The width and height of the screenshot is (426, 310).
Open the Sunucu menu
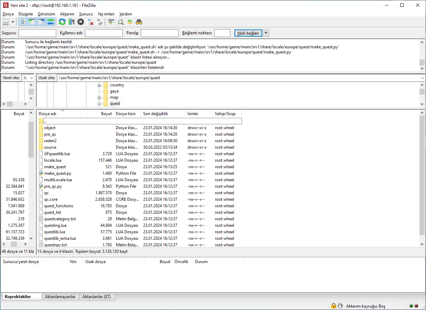click(86, 14)
